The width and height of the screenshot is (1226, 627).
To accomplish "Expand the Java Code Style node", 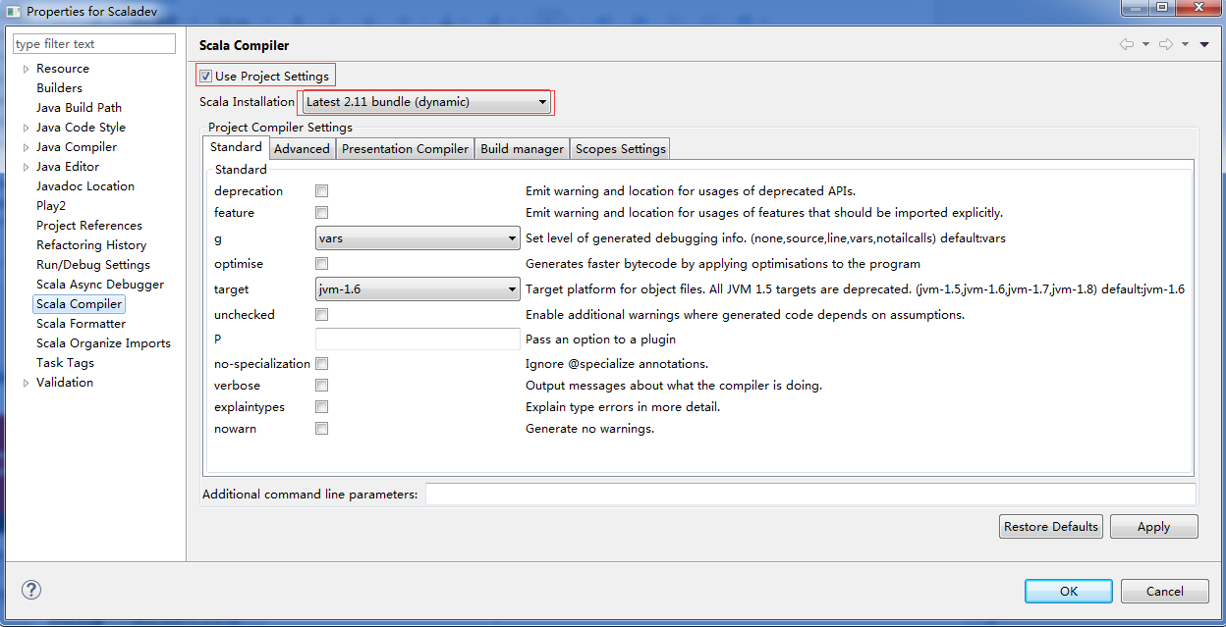I will tap(26, 128).
